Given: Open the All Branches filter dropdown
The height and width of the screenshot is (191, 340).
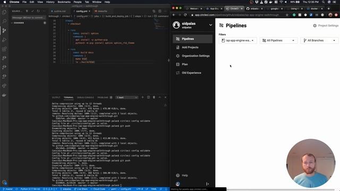Looking at the screenshot, I should click(319, 40).
